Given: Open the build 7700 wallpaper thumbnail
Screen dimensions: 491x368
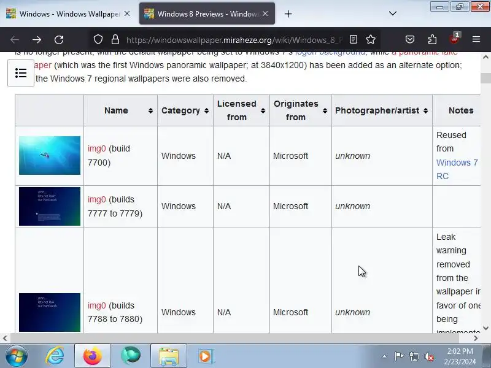Looking at the screenshot, I should click(x=50, y=155).
